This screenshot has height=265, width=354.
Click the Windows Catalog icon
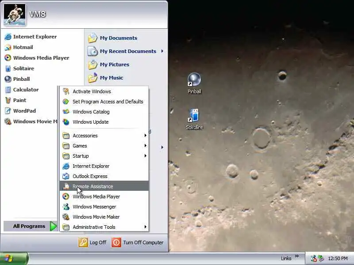[x=66, y=112]
